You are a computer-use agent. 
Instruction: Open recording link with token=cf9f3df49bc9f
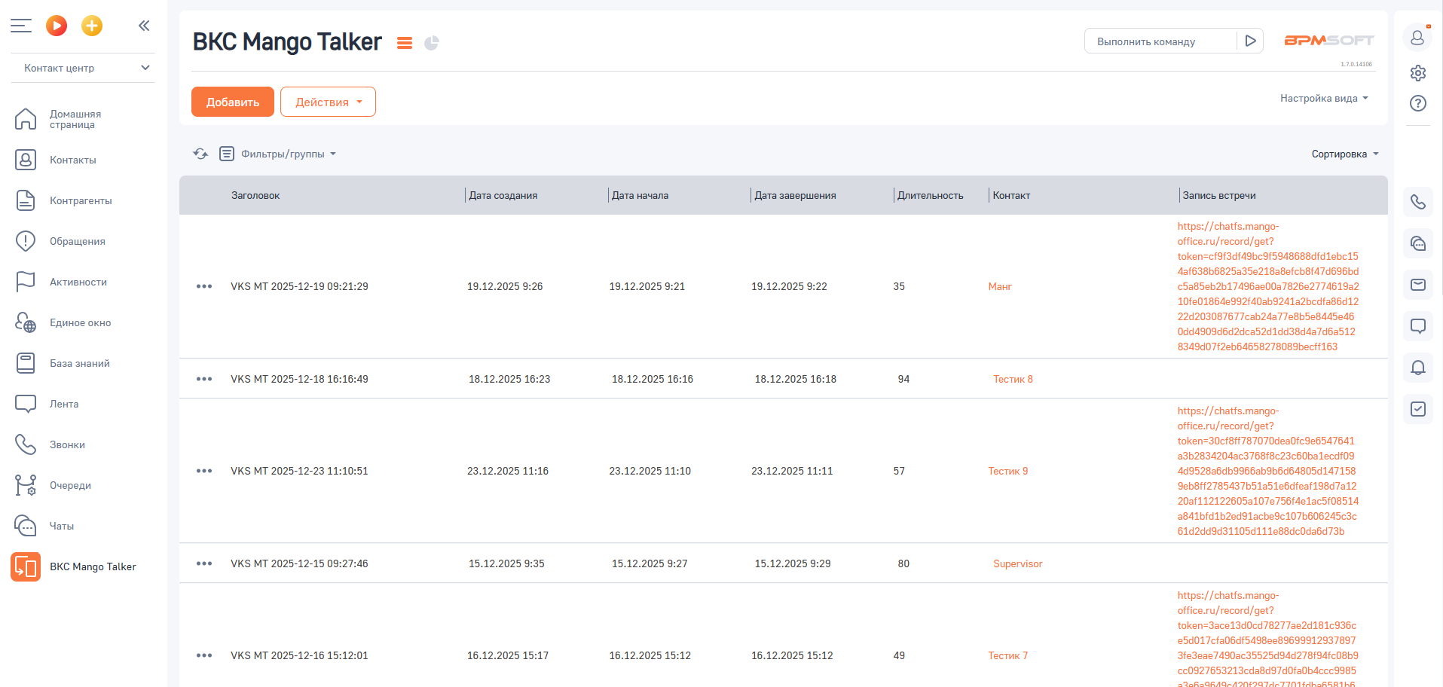[x=1268, y=286]
